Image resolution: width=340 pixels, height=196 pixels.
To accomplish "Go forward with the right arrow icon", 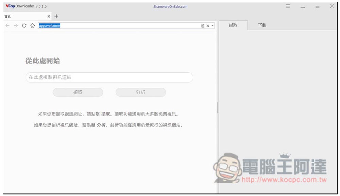I will pos(16,25).
